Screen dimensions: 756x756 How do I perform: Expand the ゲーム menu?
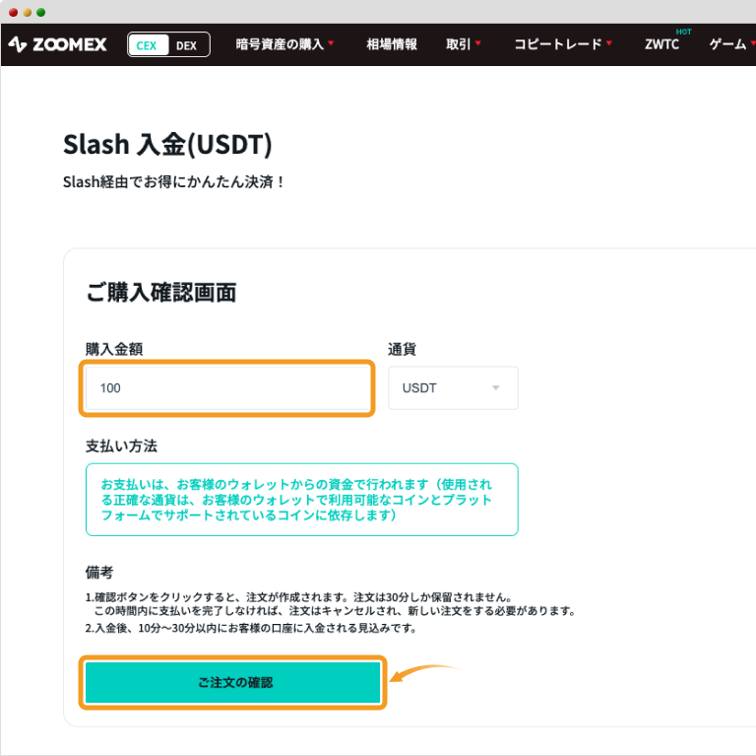(731, 44)
